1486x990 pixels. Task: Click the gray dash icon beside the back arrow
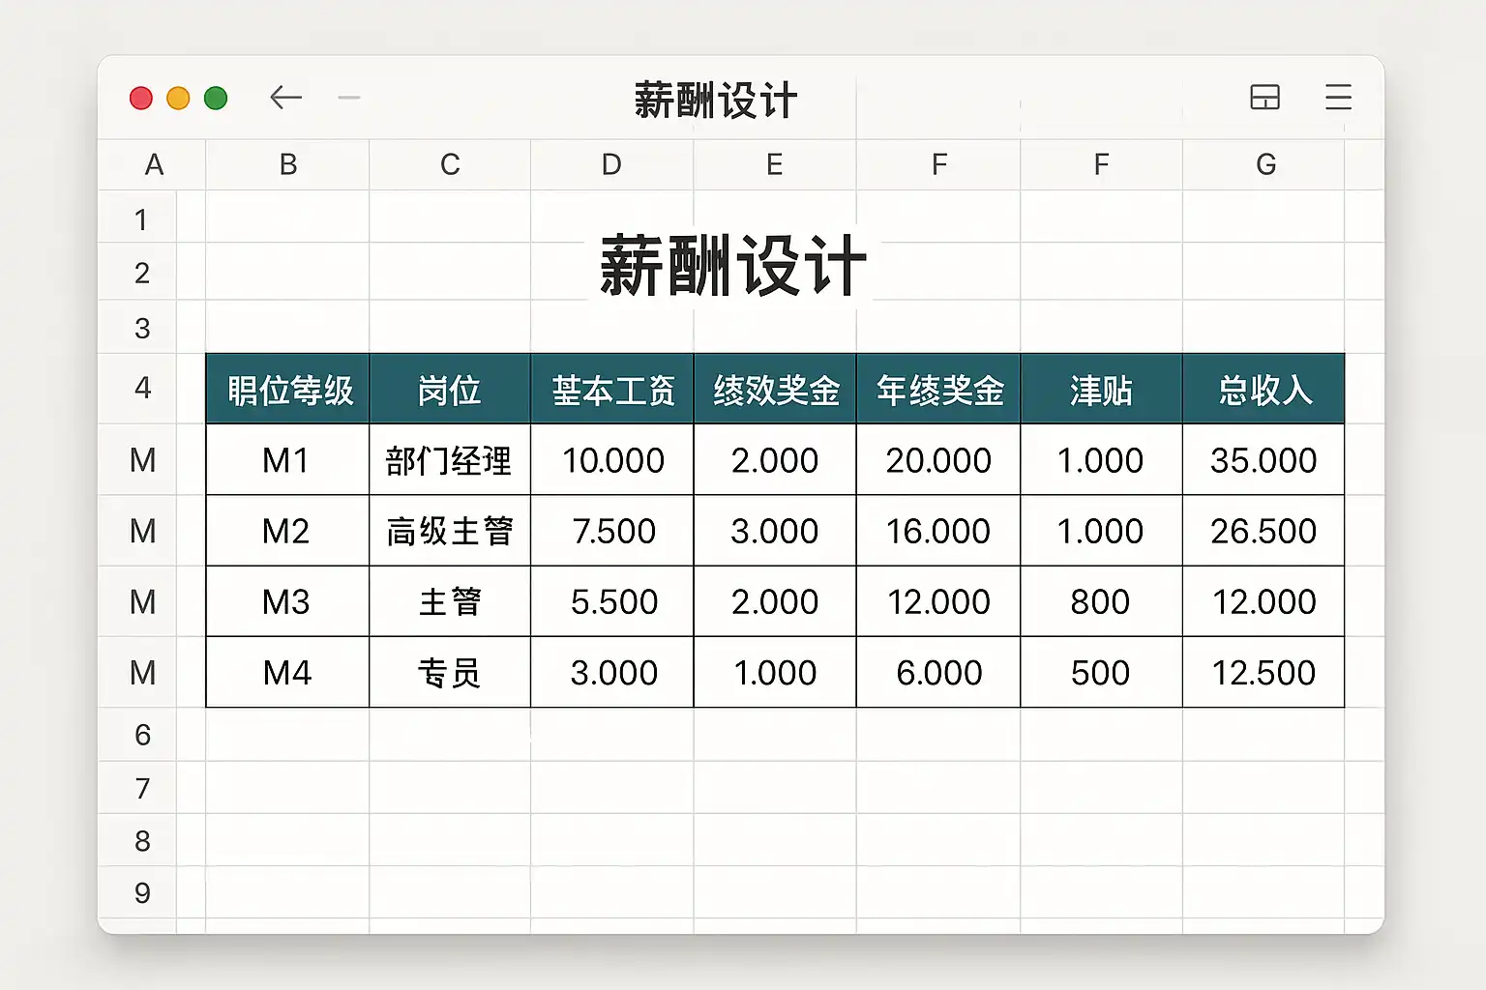tap(349, 98)
